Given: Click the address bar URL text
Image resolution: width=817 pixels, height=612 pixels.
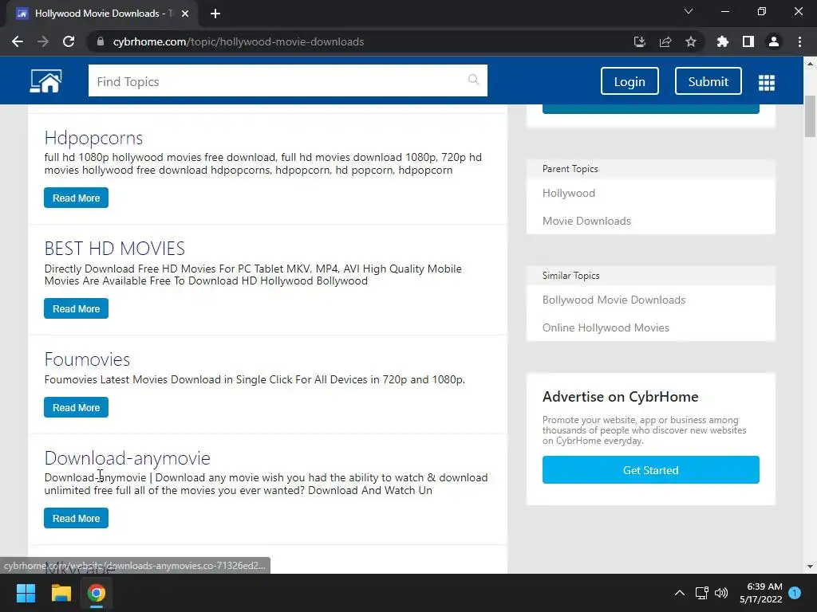Looking at the screenshot, I should tap(238, 41).
